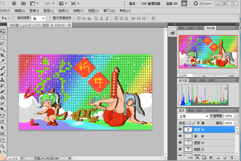Screen dimensions: 241x161
Task: Select the Horizontal Type tool
Action: tap(2, 122)
